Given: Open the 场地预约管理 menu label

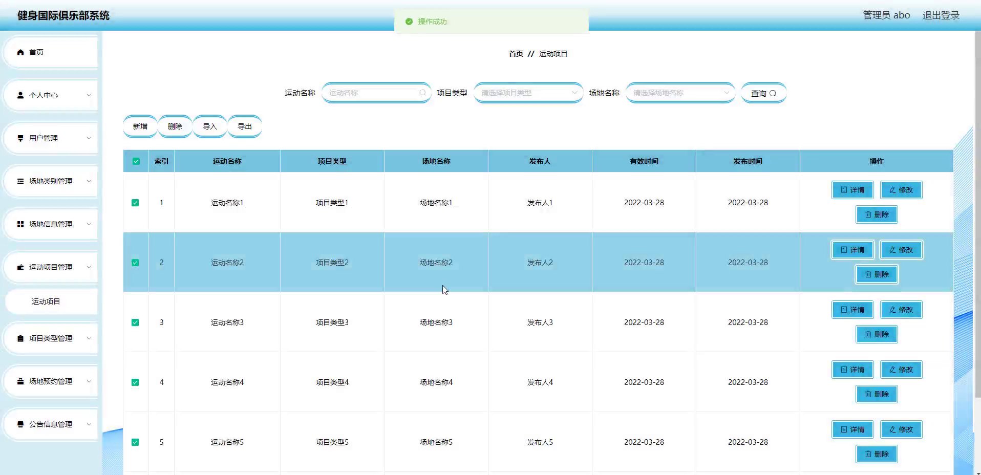Looking at the screenshot, I should click(x=51, y=381).
